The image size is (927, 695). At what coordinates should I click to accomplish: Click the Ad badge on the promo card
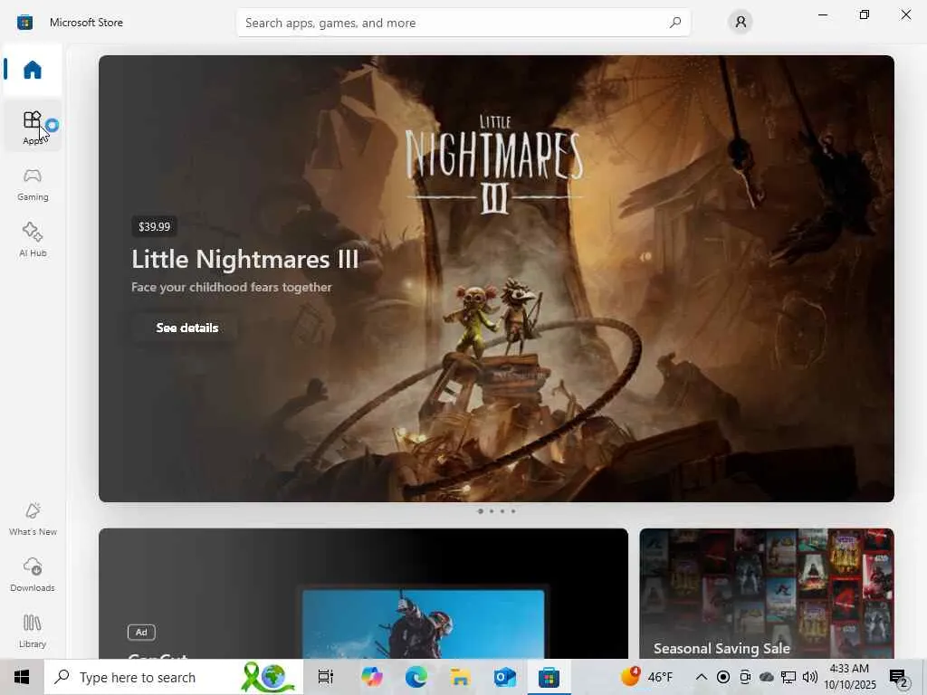click(141, 632)
